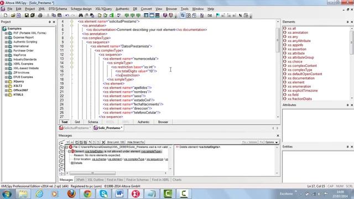
Task: Open Skype from the taskbar
Action: pyautogui.click(x=103, y=193)
